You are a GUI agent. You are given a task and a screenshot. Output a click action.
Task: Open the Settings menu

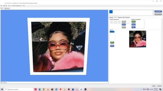pyautogui.click(x=5, y=6)
